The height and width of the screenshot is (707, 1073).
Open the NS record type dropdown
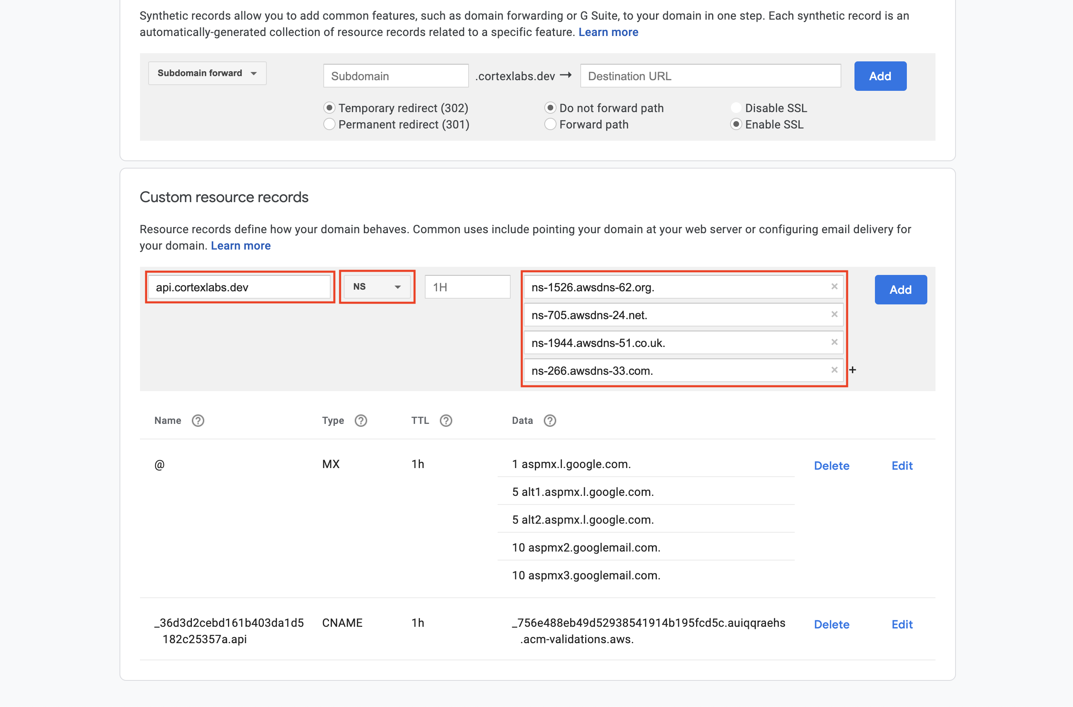pyautogui.click(x=376, y=287)
